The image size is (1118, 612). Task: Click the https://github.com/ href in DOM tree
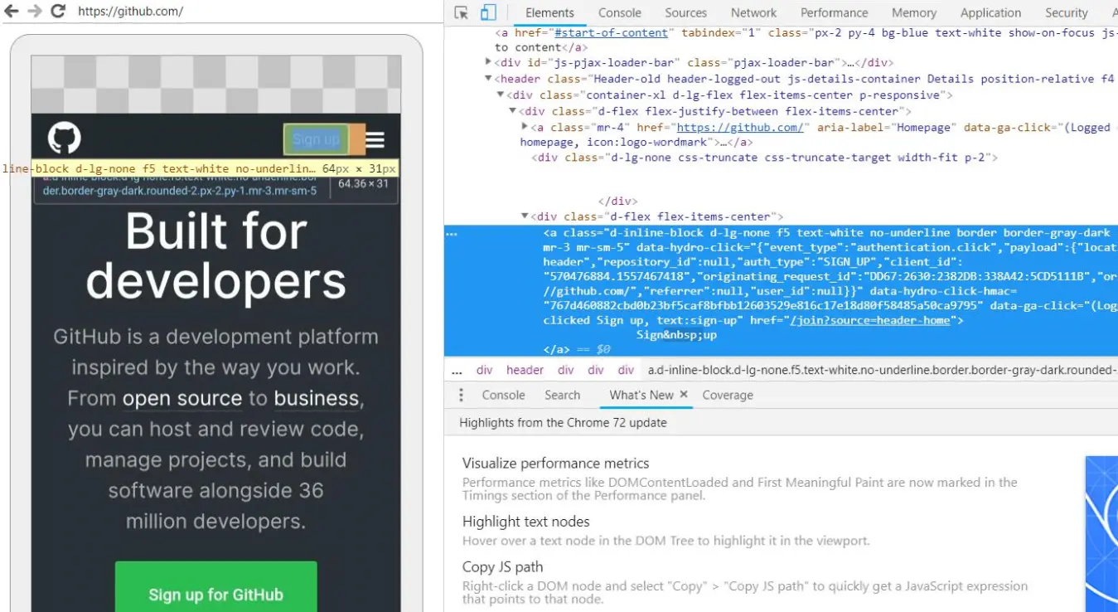740,127
